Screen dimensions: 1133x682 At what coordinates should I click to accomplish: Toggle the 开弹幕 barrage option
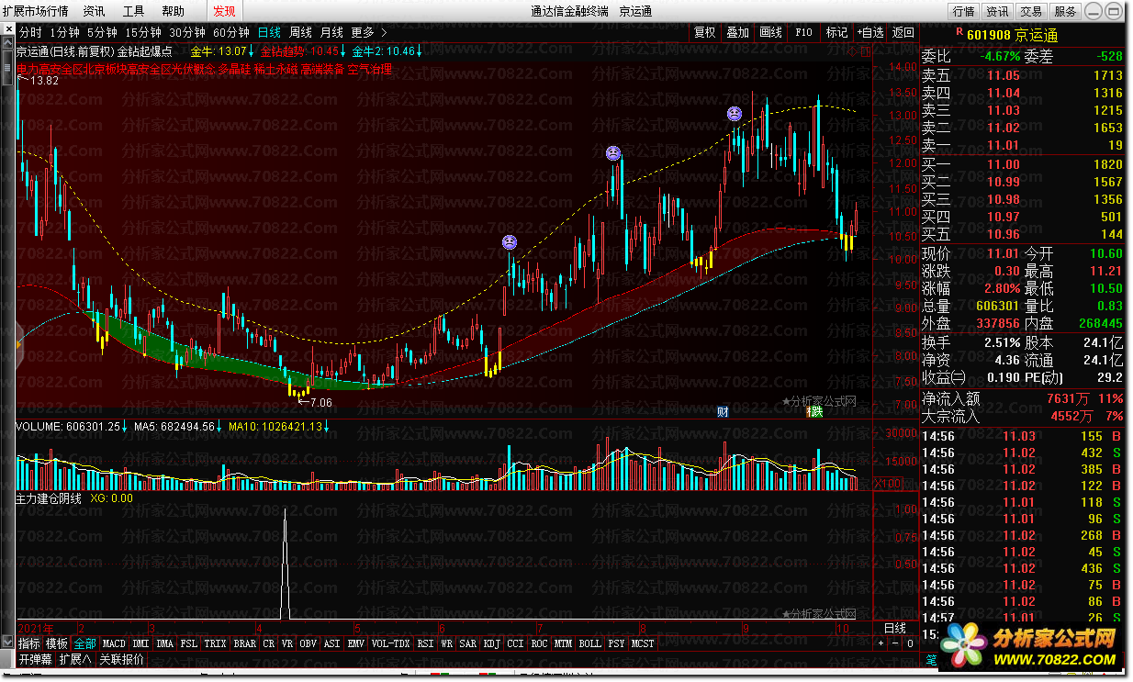[35, 659]
